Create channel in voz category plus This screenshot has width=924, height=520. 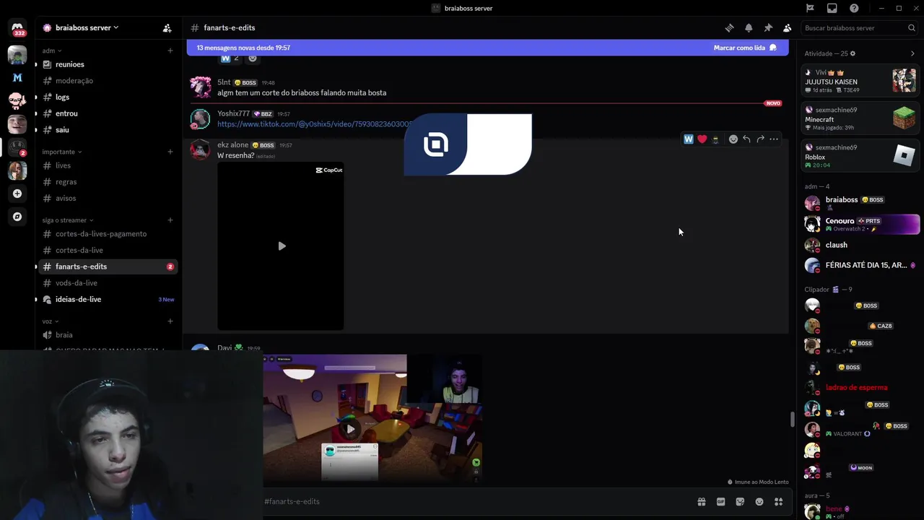tap(170, 321)
